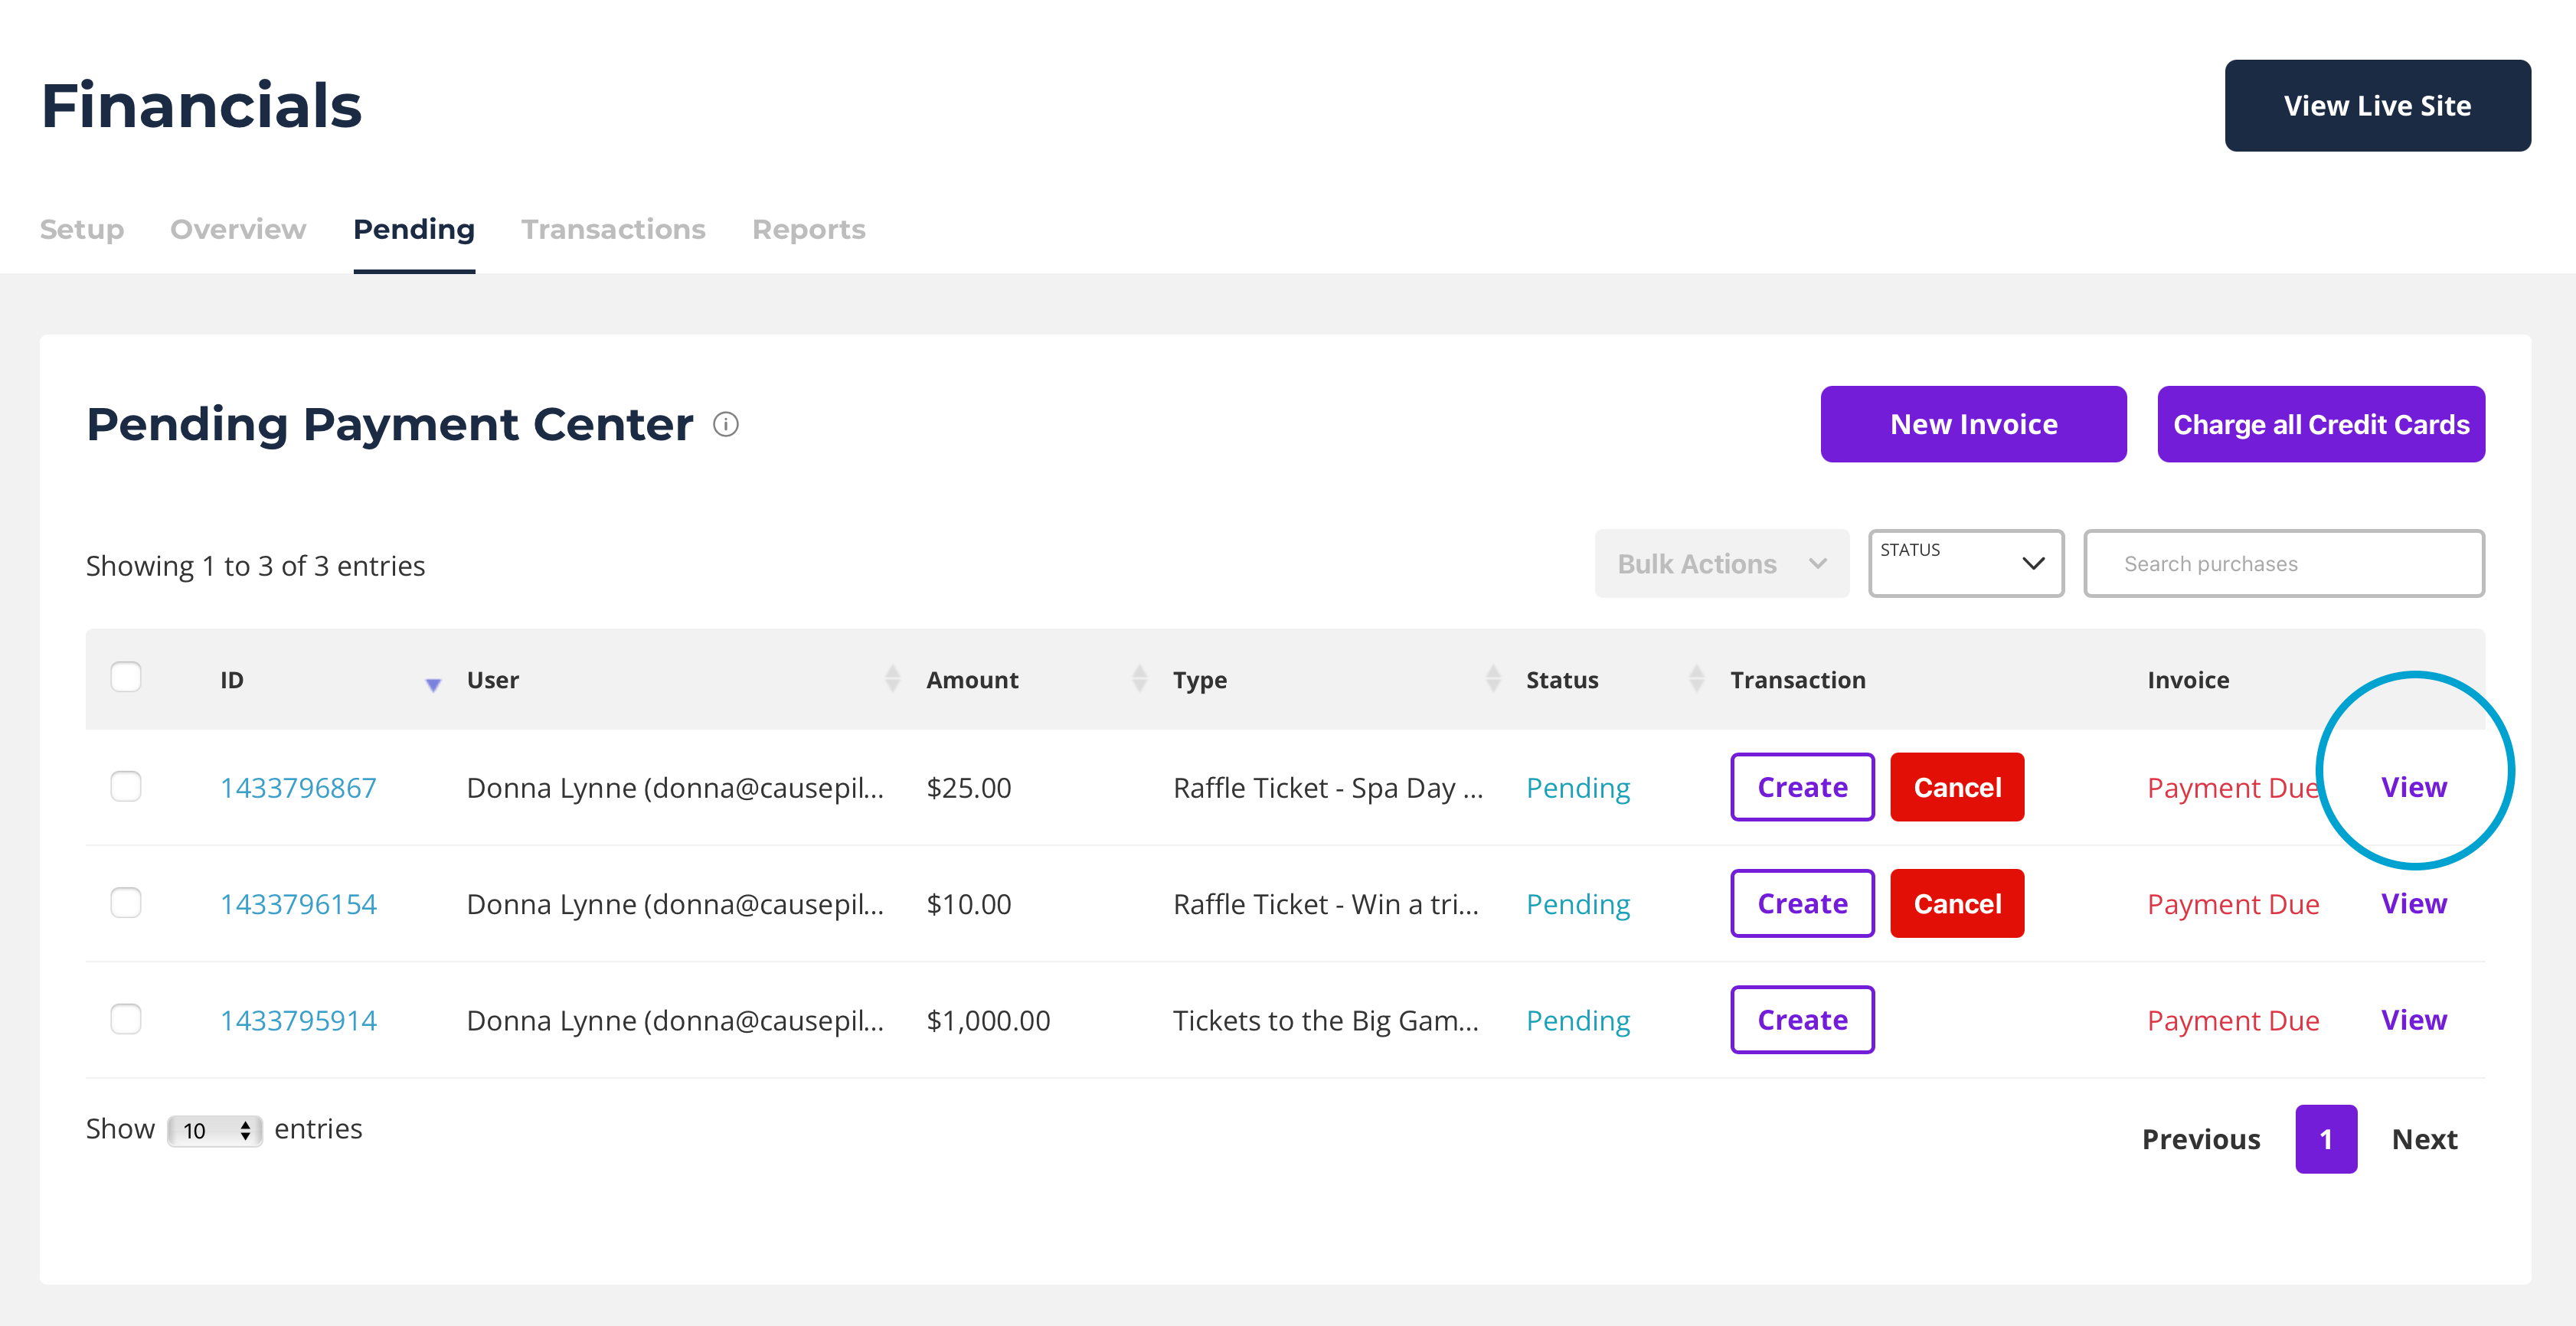Open the Reports tab

click(x=808, y=230)
